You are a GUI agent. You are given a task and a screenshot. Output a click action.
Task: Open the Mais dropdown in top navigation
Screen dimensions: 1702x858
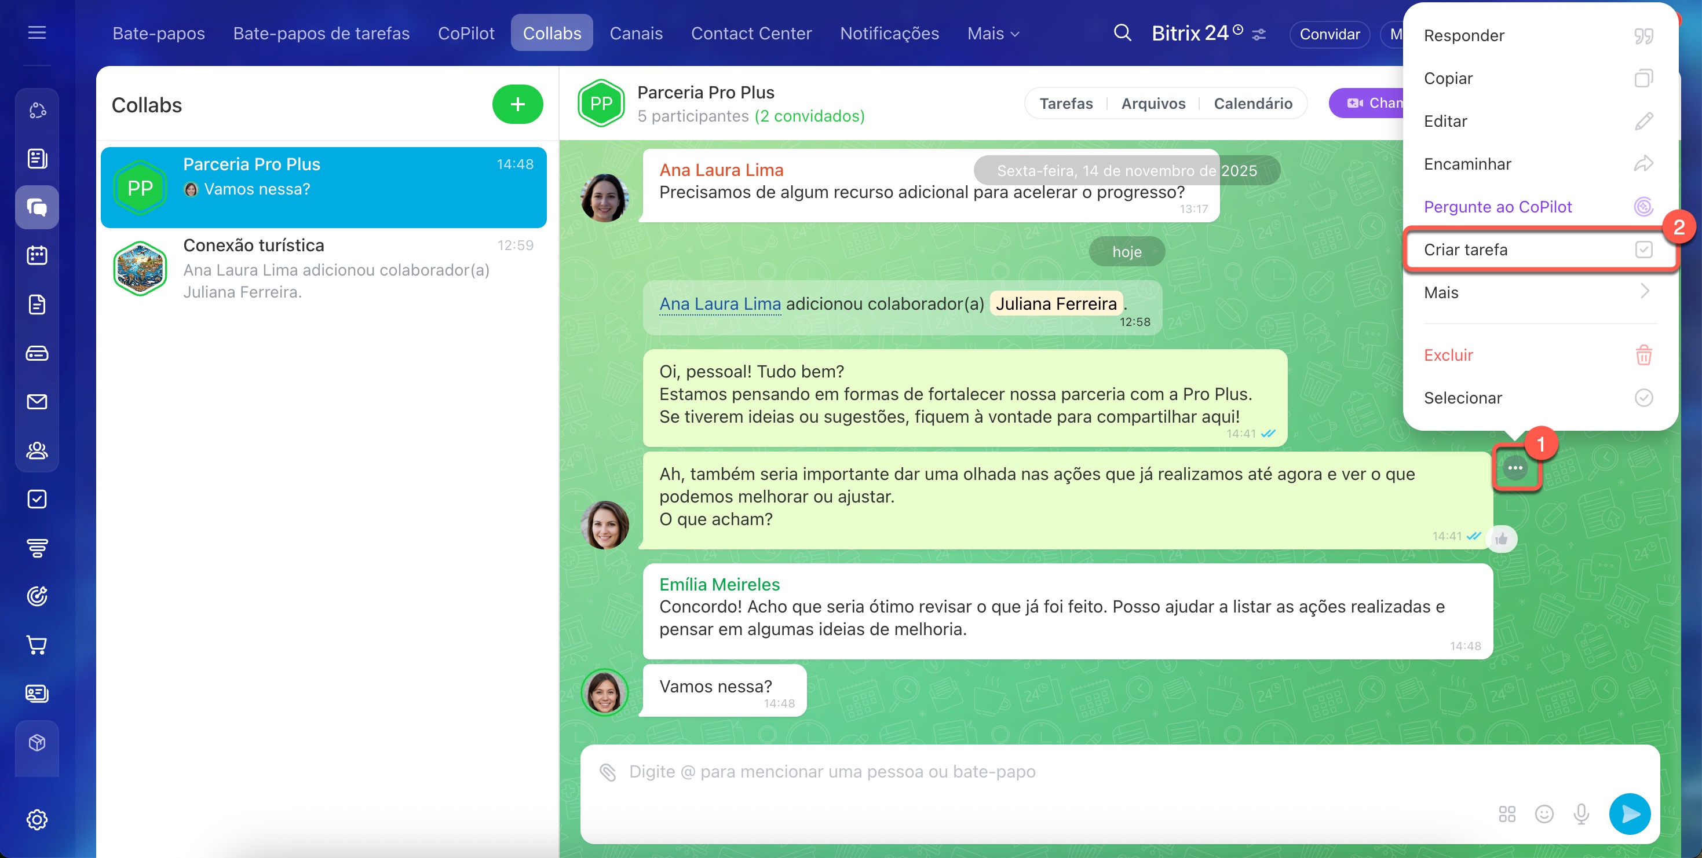(992, 33)
